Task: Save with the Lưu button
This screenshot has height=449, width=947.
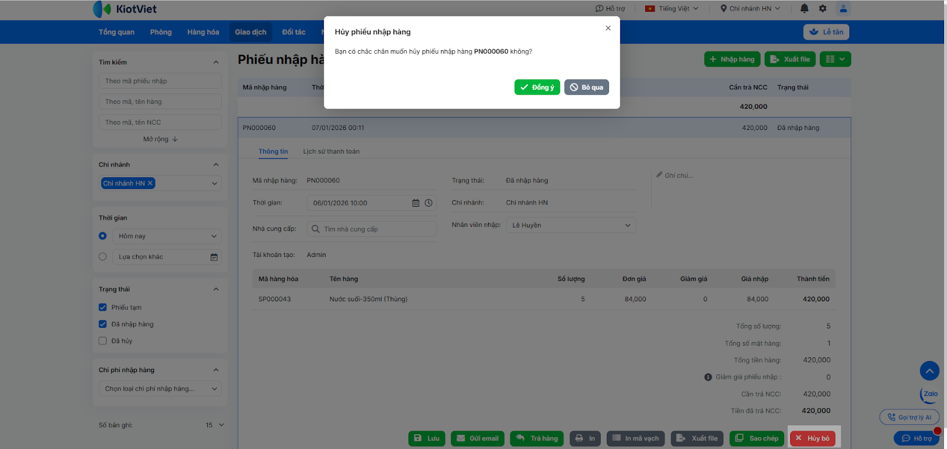Action: pyautogui.click(x=427, y=438)
